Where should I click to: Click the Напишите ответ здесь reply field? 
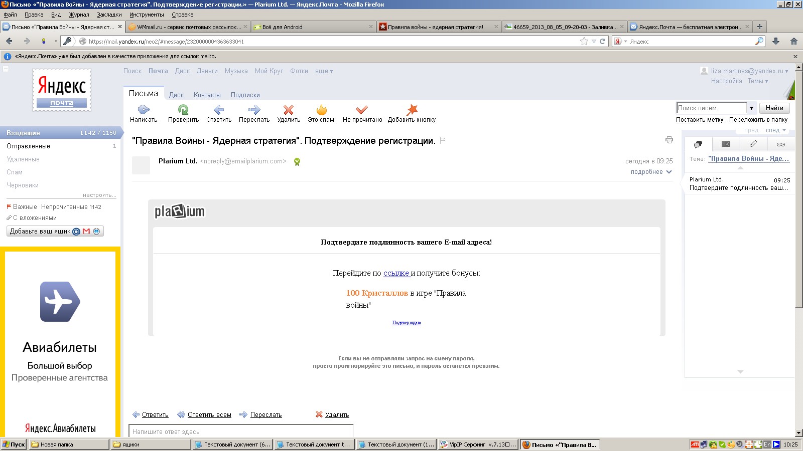tap(241, 431)
